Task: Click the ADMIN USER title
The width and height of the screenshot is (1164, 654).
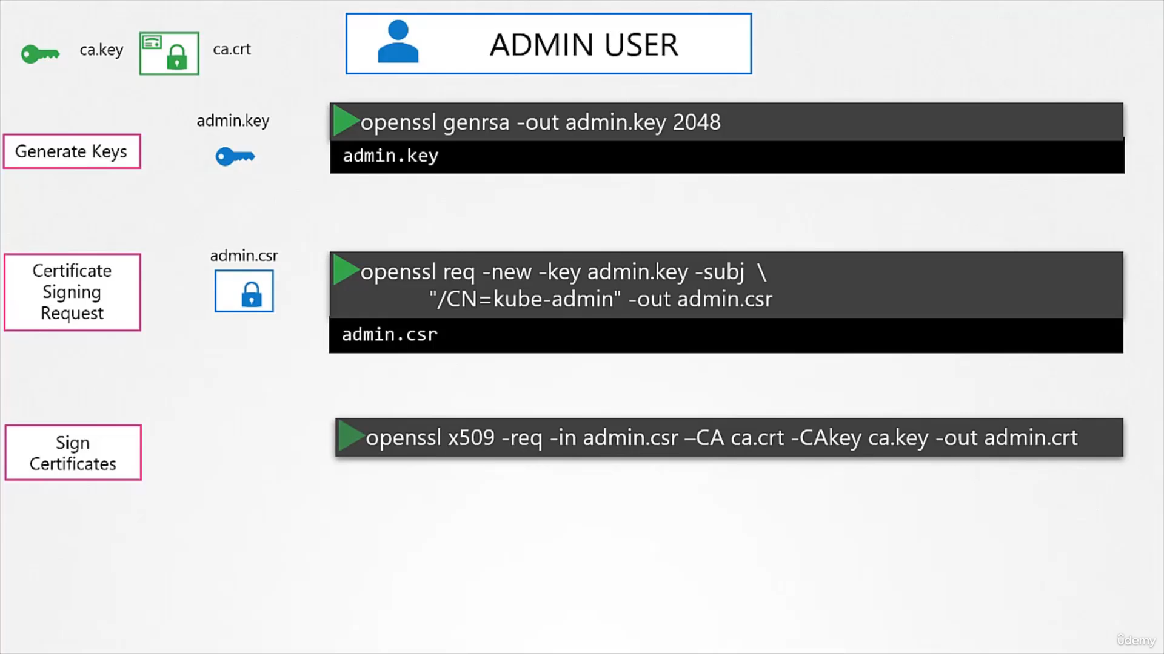Action: pyautogui.click(x=584, y=44)
